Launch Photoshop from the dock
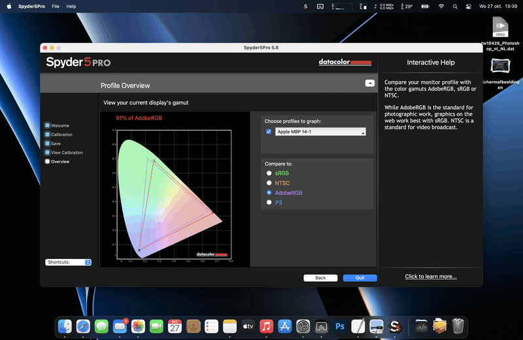Image resolution: width=523 pixels, height=340 pixels. [x=339, y=326]
